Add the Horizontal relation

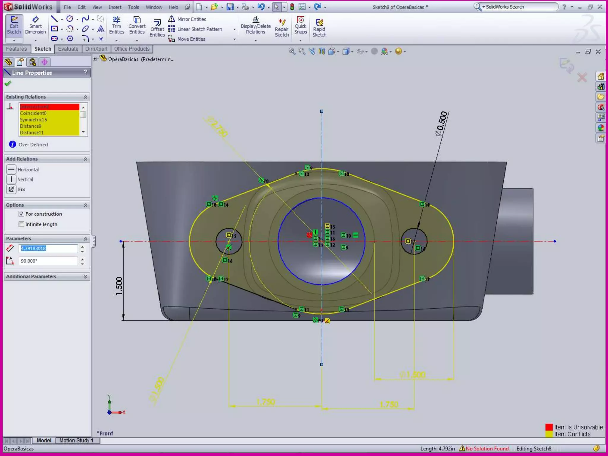[x=11, y=170]
